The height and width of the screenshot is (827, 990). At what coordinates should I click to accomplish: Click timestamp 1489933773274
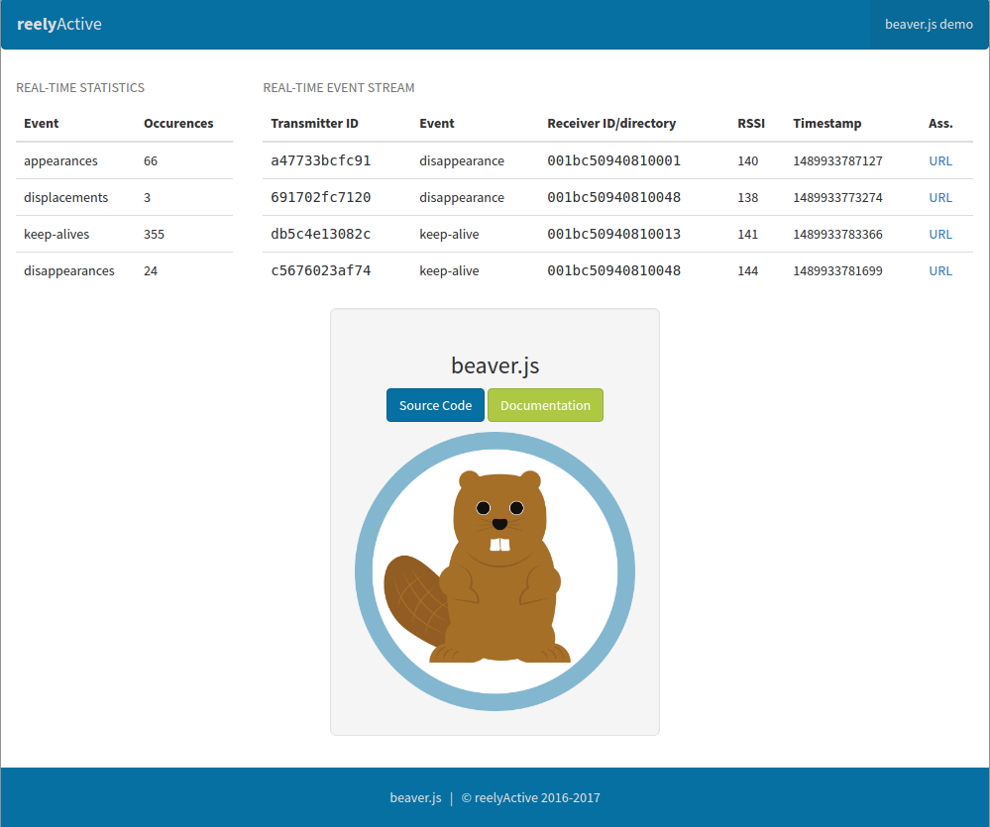pyautogui.click(x=837, y=197)
